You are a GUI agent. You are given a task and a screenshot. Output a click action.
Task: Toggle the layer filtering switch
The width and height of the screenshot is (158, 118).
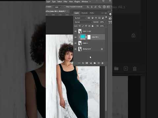[106, 17]
